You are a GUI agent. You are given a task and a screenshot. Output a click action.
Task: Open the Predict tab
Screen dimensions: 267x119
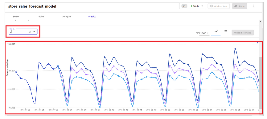[x=92, y=17]
